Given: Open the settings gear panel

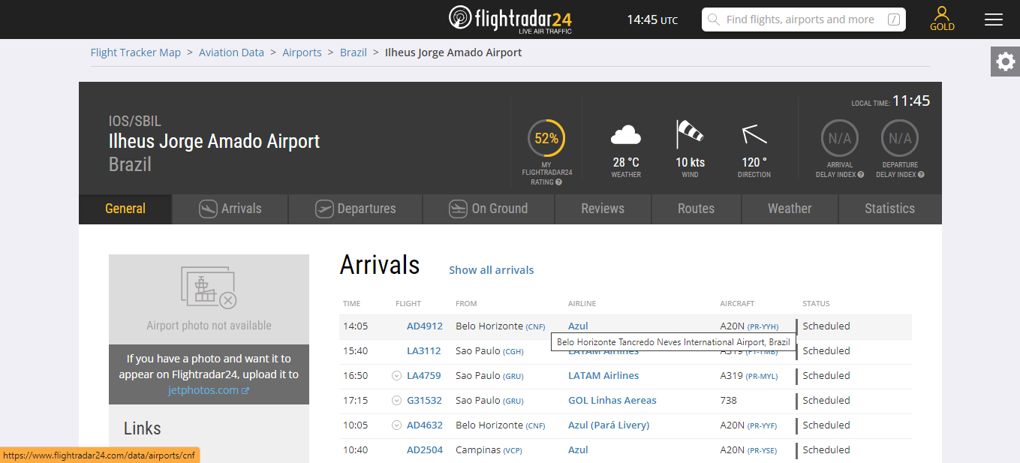Looking at the screenshot, I should pyautogui.click(x=1005, y=62).
